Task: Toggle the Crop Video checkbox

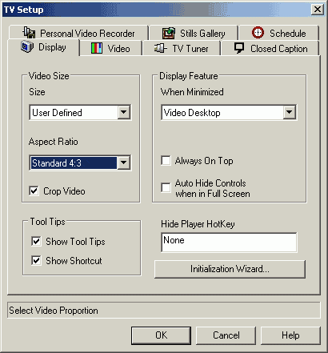Action: click(34, 191)
